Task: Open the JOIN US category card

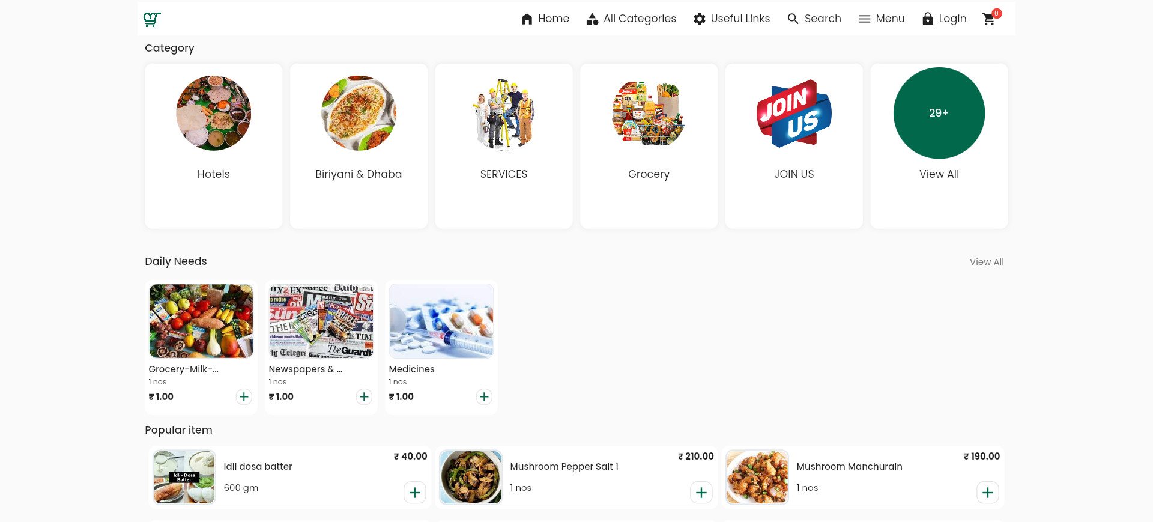Action: [x=794, y=146]
